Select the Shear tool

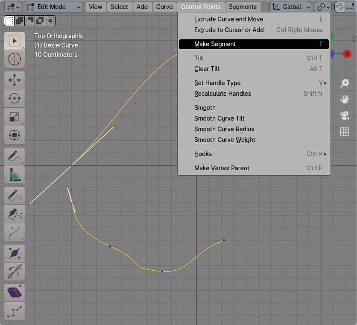click(x=15, y=292)
